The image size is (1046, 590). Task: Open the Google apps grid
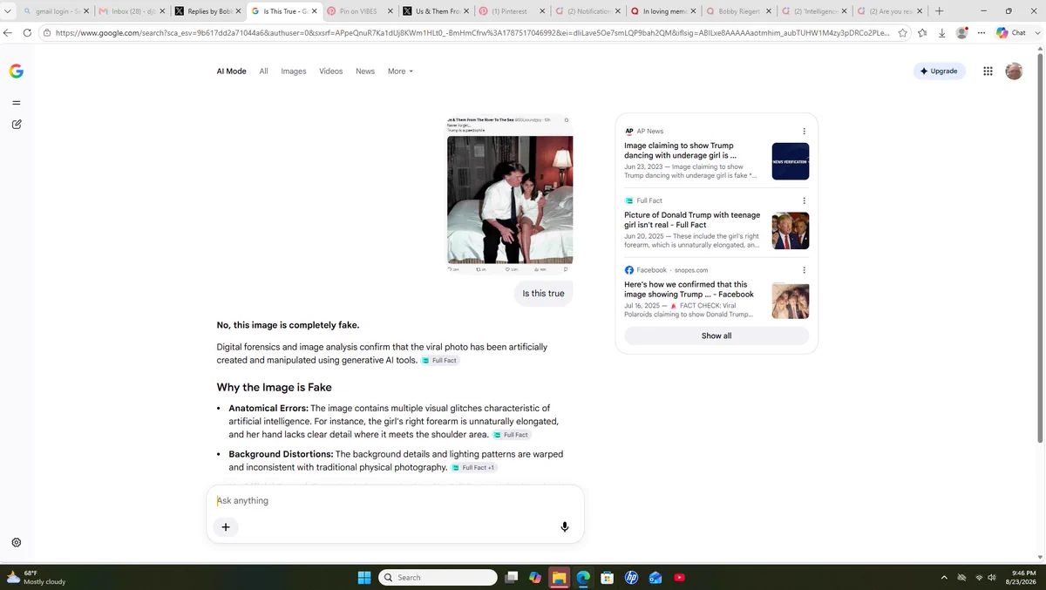pyautogui.click(x=988, y=71)
